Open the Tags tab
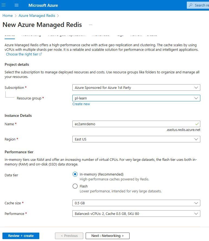Screen dimensions: 209x241 pyautogui.click(x=120, y=35)
